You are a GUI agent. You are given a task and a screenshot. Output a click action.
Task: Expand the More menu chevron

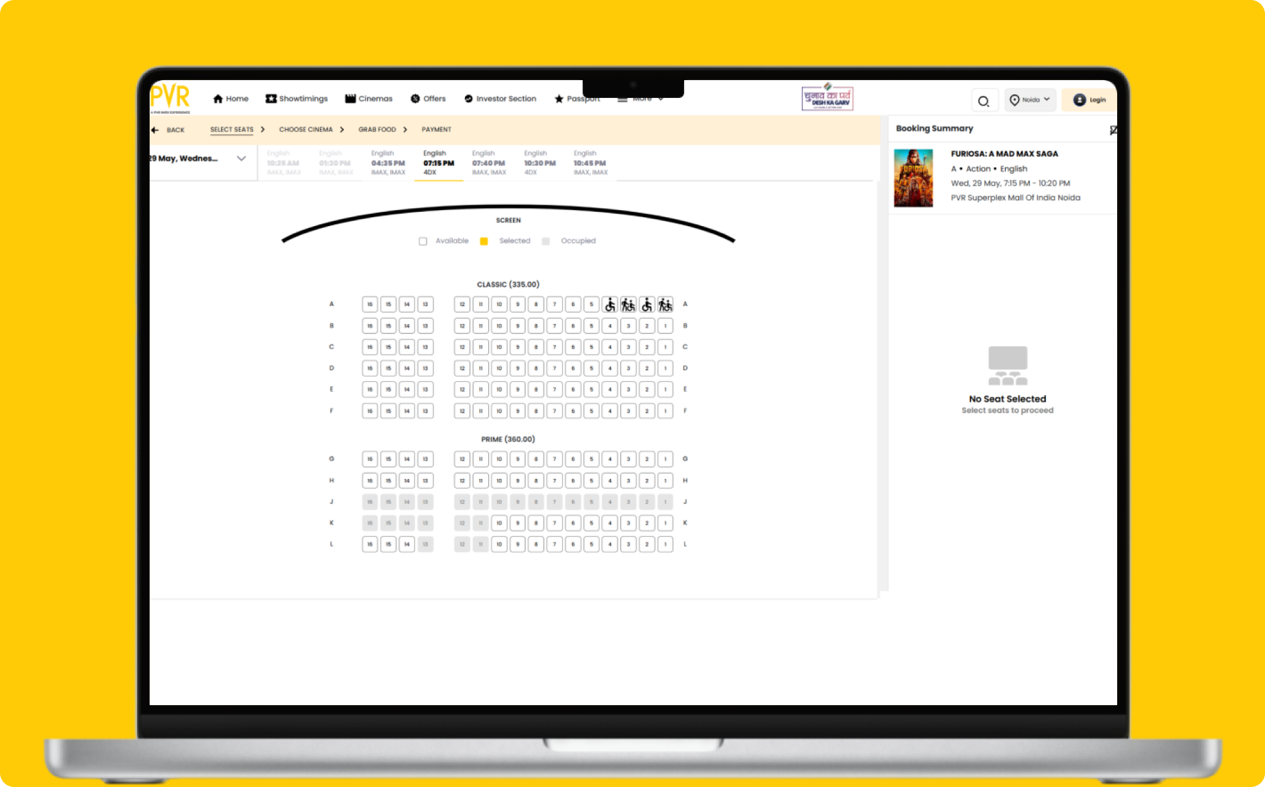660,99
